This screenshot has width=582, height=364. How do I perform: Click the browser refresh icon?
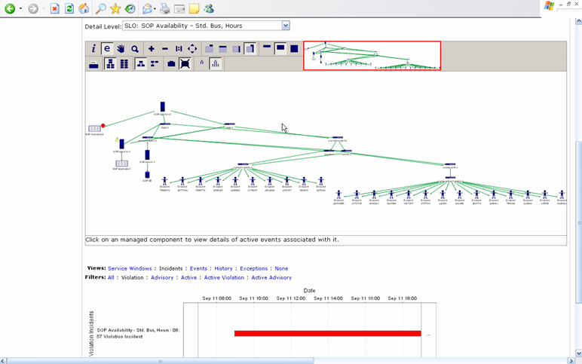(69, 9)
